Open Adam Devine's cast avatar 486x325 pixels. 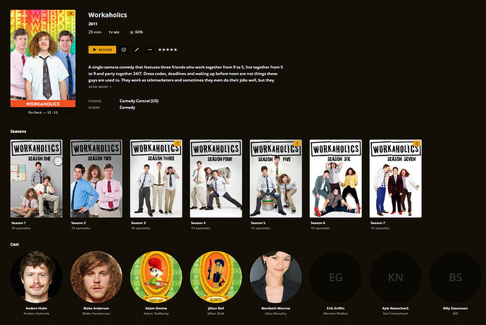[x=156, y=277]
